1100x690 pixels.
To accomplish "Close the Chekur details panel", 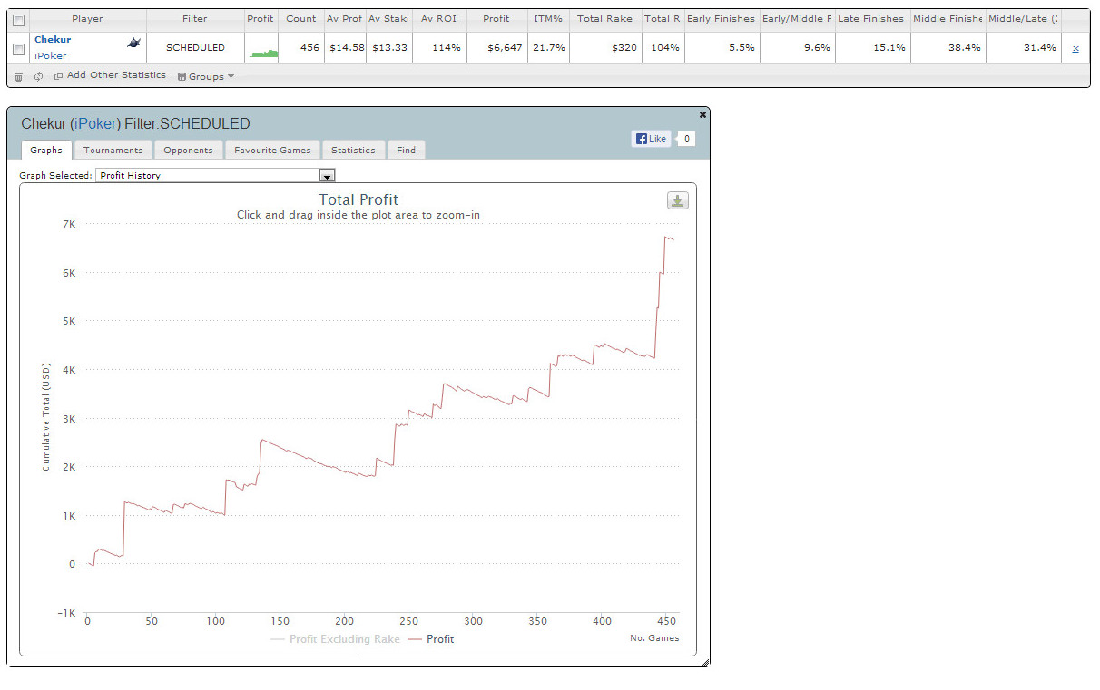I will tap(702, 114).
